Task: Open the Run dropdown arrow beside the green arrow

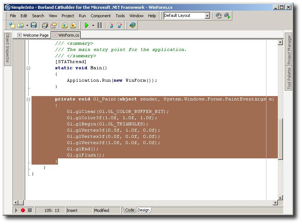Action: tap(93, 25)
